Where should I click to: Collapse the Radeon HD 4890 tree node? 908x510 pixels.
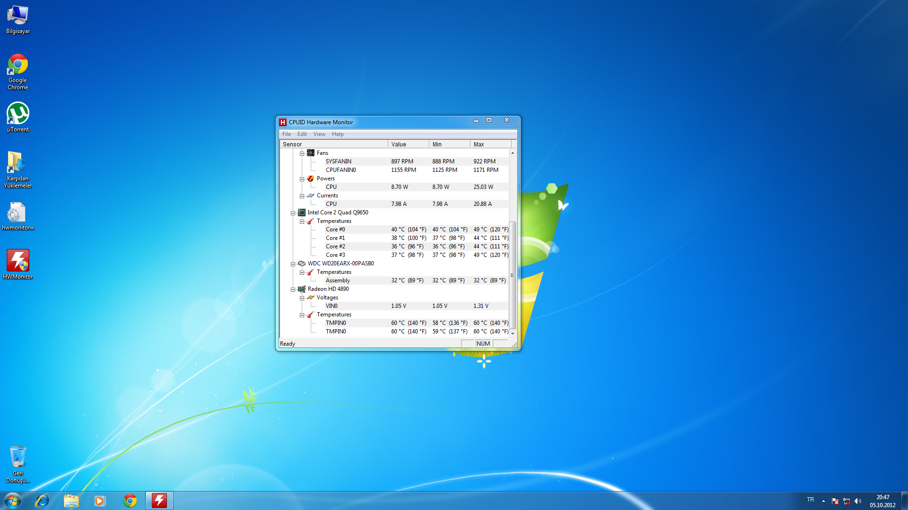pos(293,289)
